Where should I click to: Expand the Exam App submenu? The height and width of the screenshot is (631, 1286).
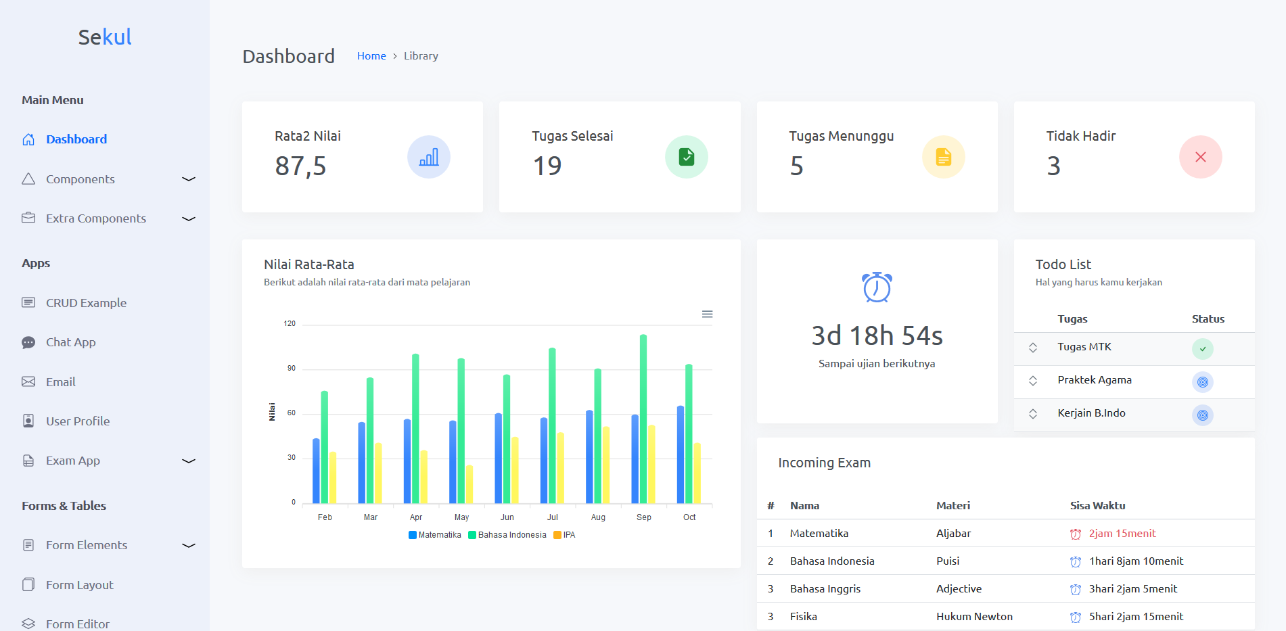[189, 461]
